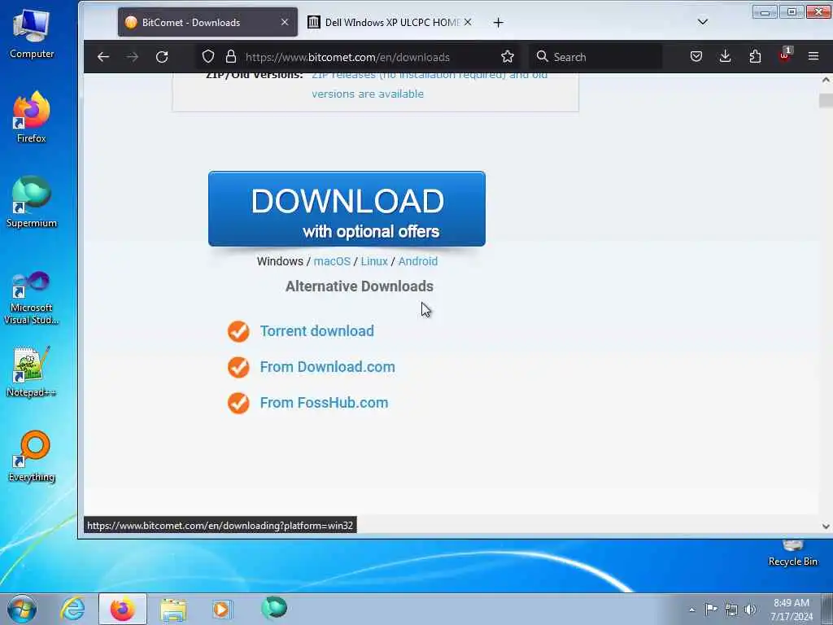The width and height of the screenshot is (833, 625).
Task: Open the From FossHub.com link
Action: click(324, 403)
